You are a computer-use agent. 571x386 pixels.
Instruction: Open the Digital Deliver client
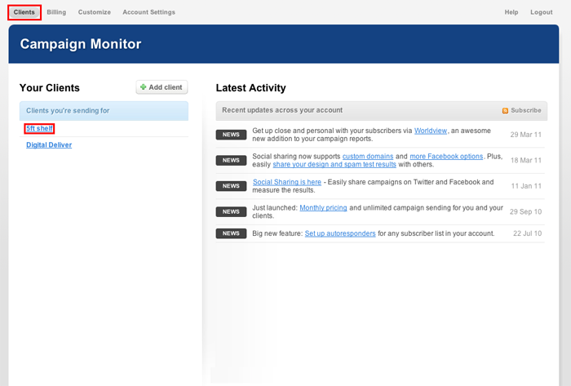pos(49,145)
